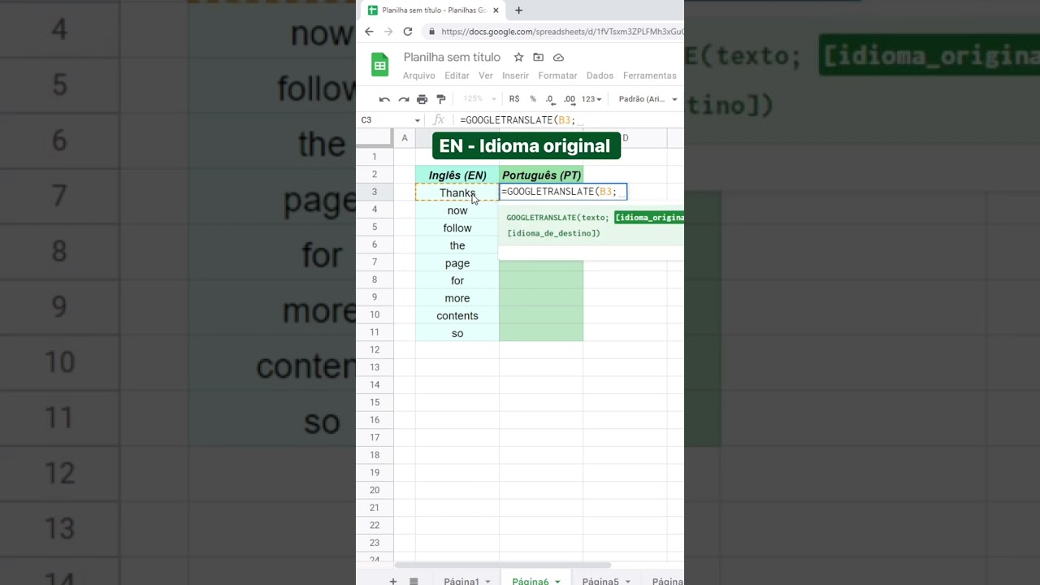Select cell containing for
The width and height of the screenshot is (1040, 585).
457,280
